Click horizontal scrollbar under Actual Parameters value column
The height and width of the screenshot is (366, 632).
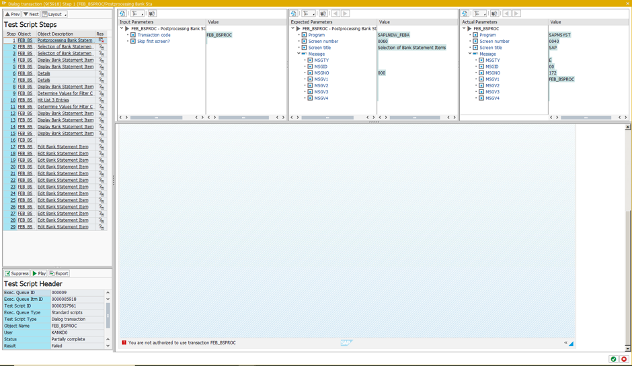point(586,118)
